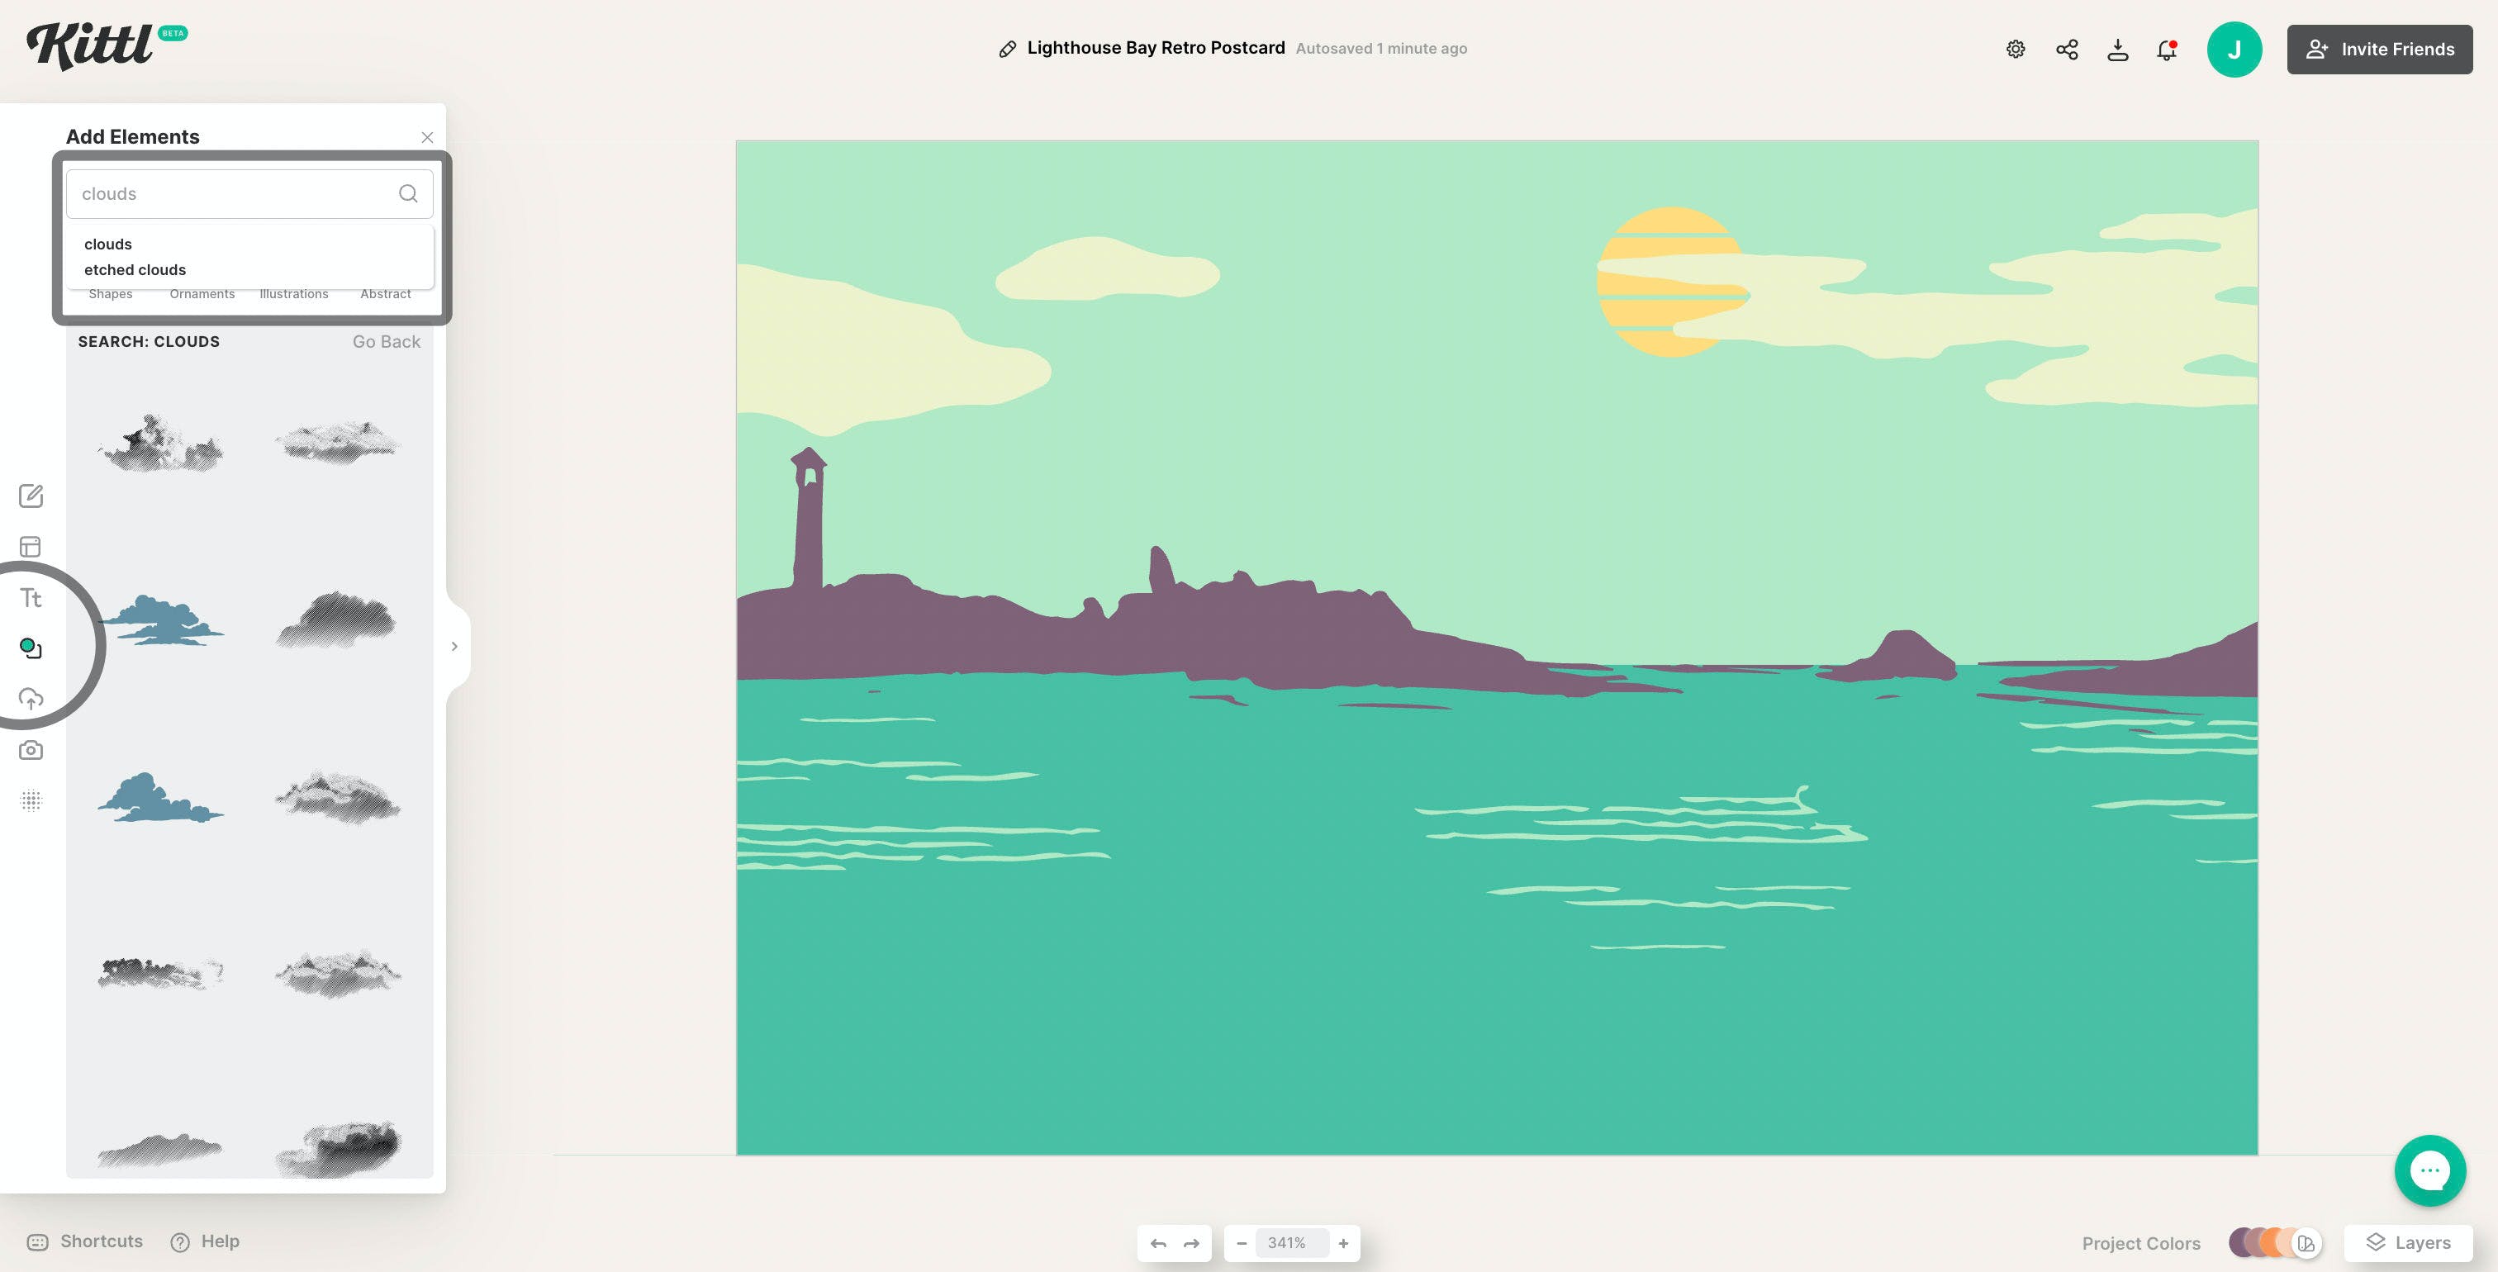Close the Add Elements panel
Screen dimensions: 2498x1272
427,138
